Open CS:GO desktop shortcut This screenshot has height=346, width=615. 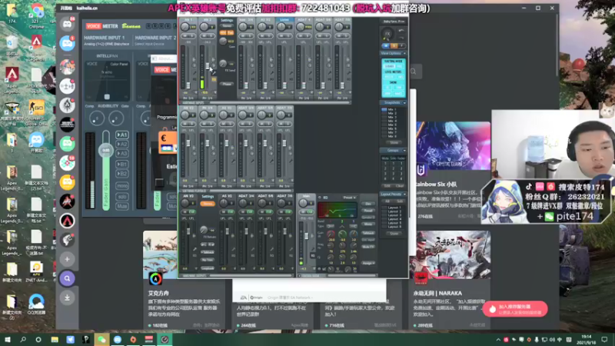click(x=36, y=112)
